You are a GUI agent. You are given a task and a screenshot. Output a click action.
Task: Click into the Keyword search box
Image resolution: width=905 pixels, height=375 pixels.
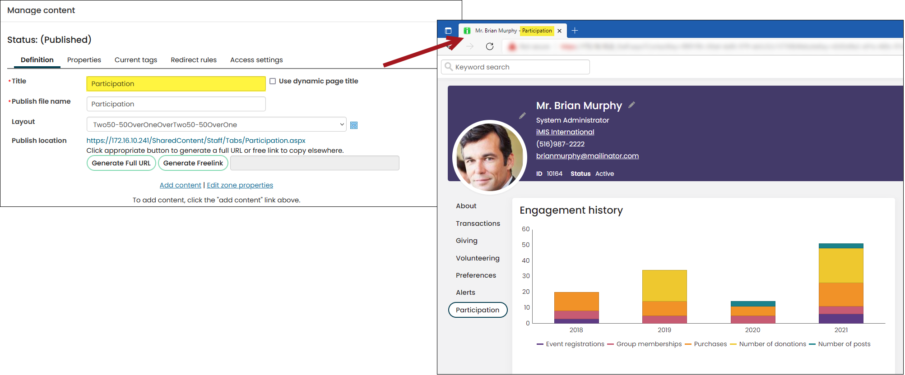pyautogui.click(x=515, y=67)
